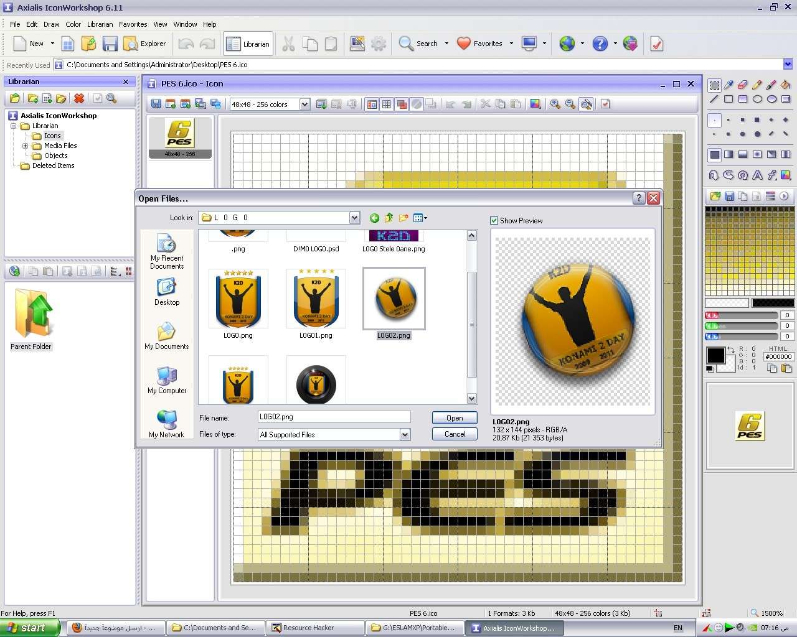Expand the Files of type dropdown

(405, 435)
